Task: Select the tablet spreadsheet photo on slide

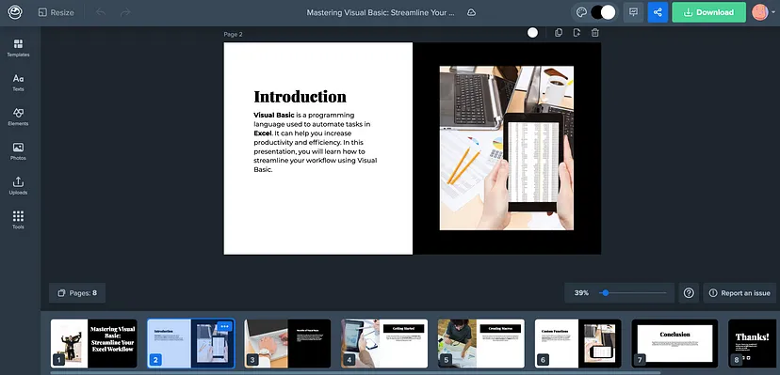Action: (x=507, y=148)
